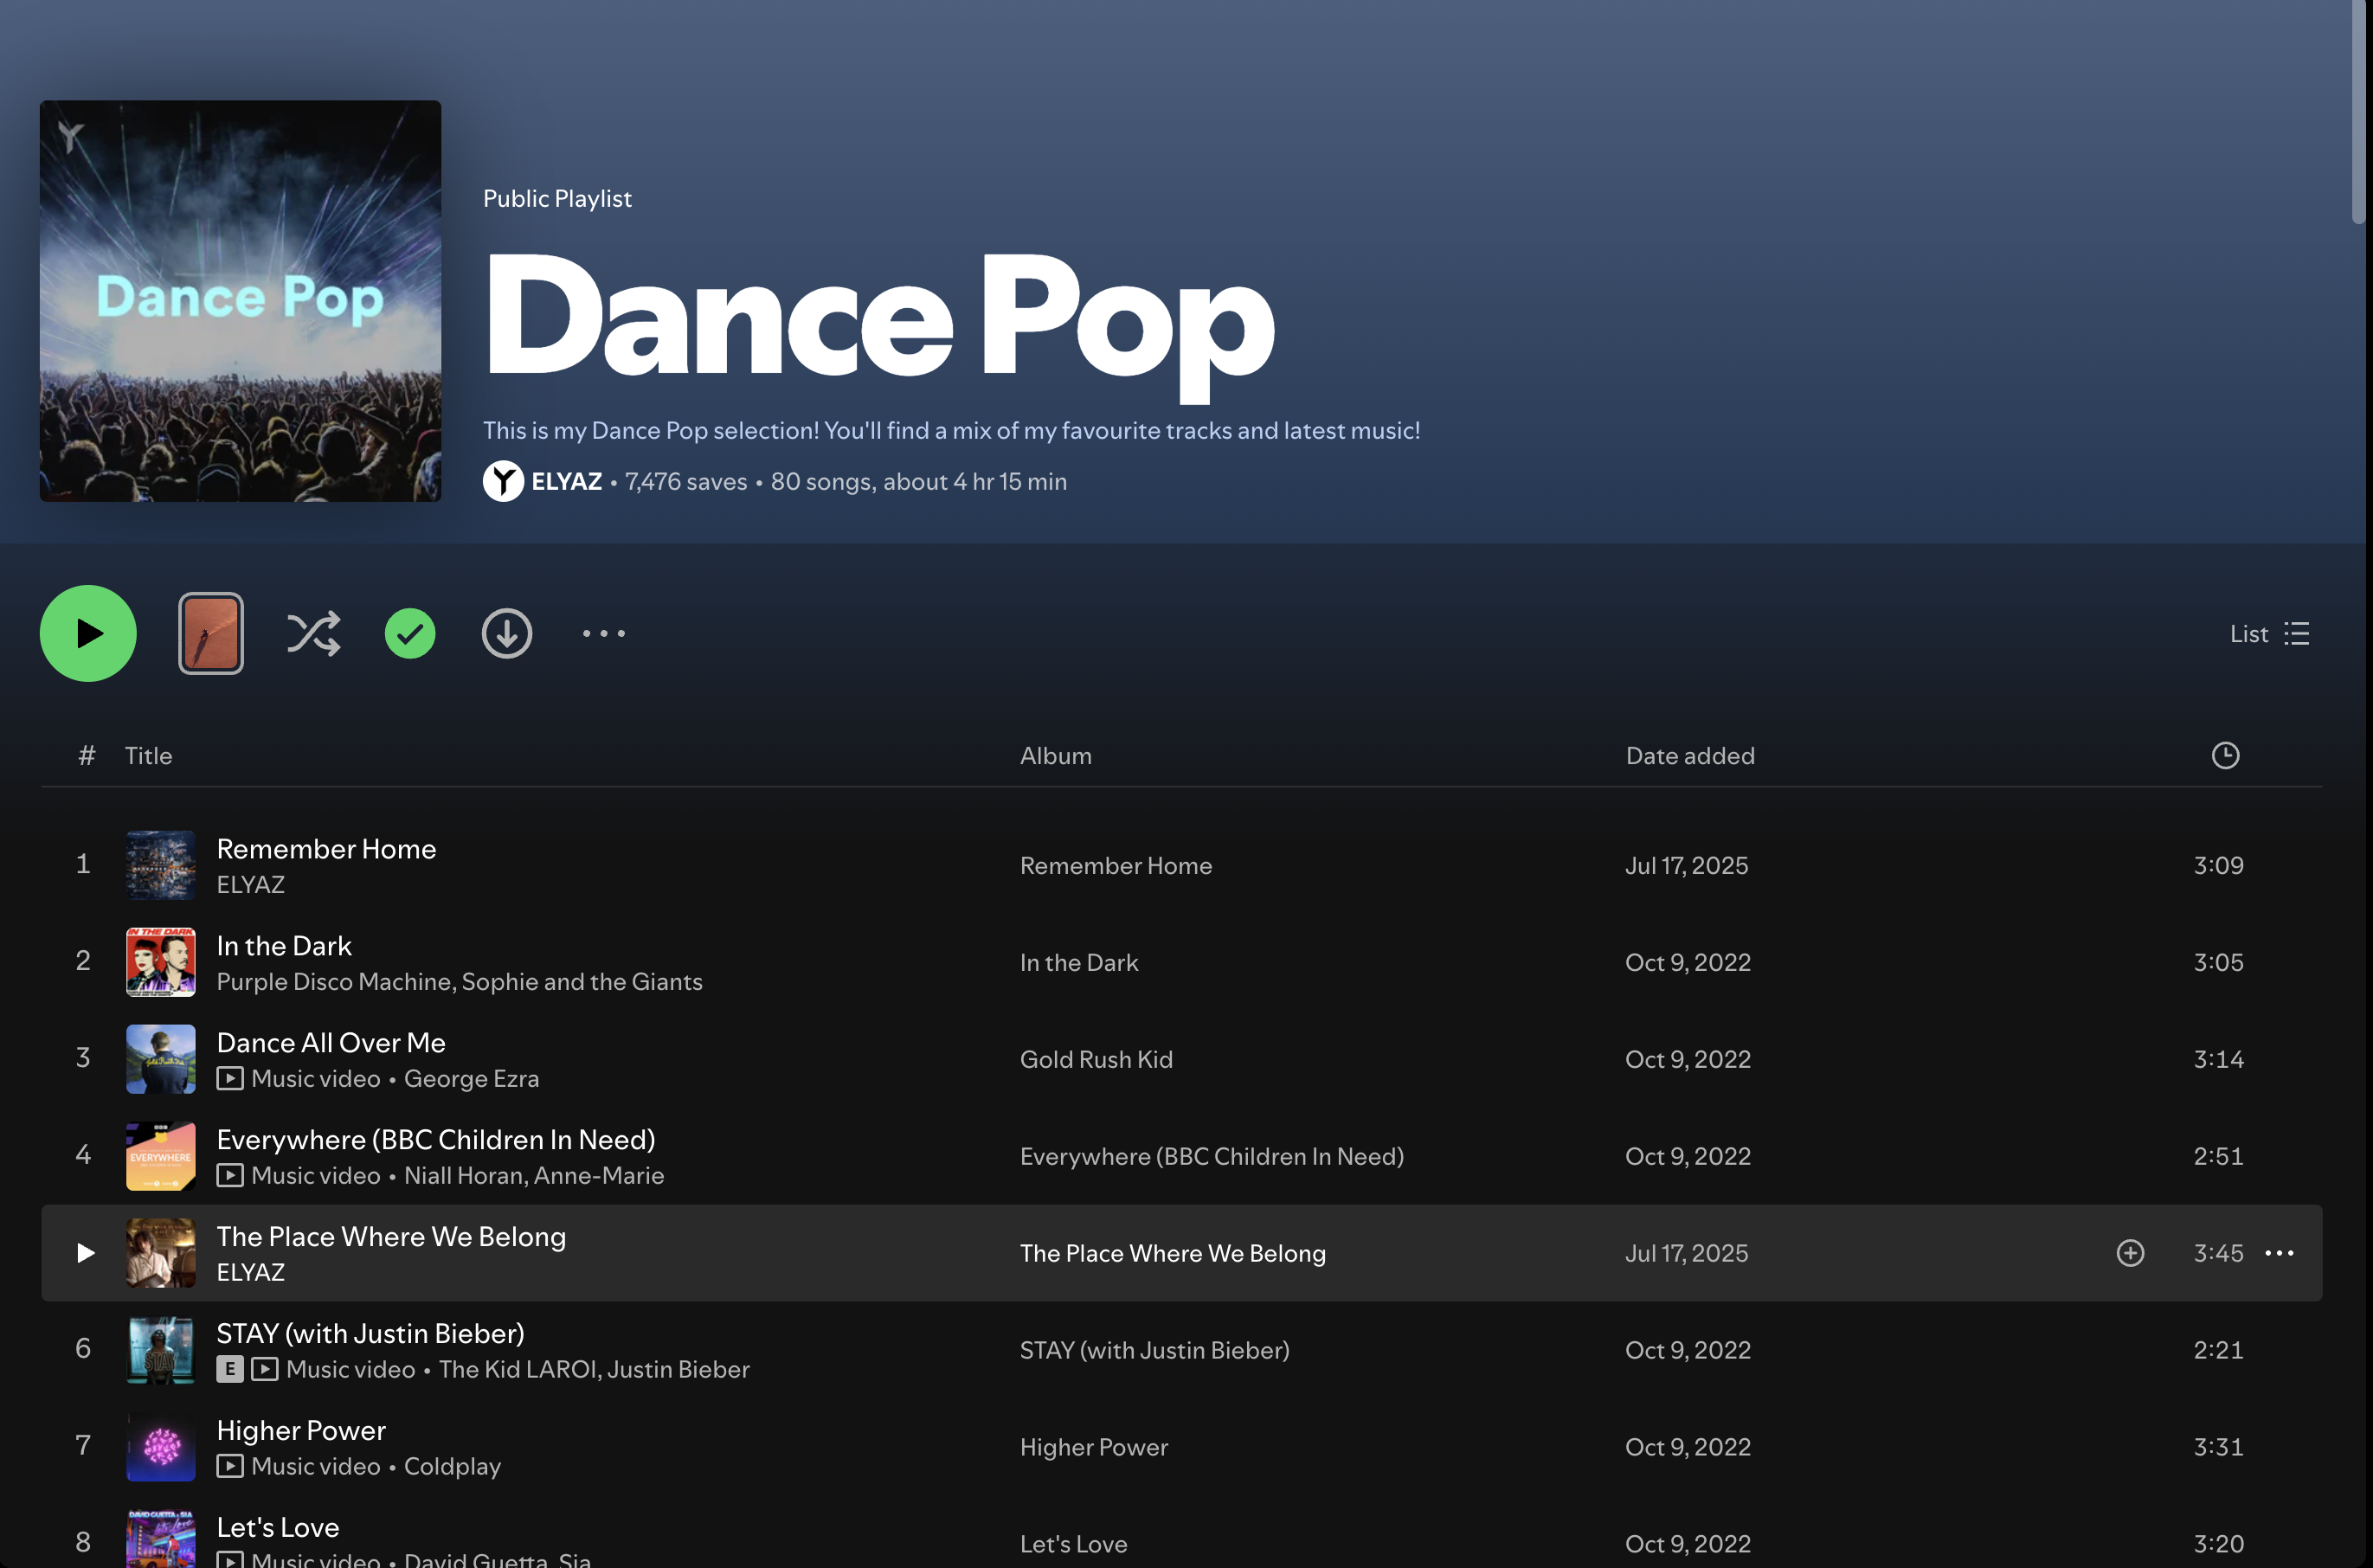
Task: Click the Dance Pop playlist cover image
Action: tap(240, 301)
